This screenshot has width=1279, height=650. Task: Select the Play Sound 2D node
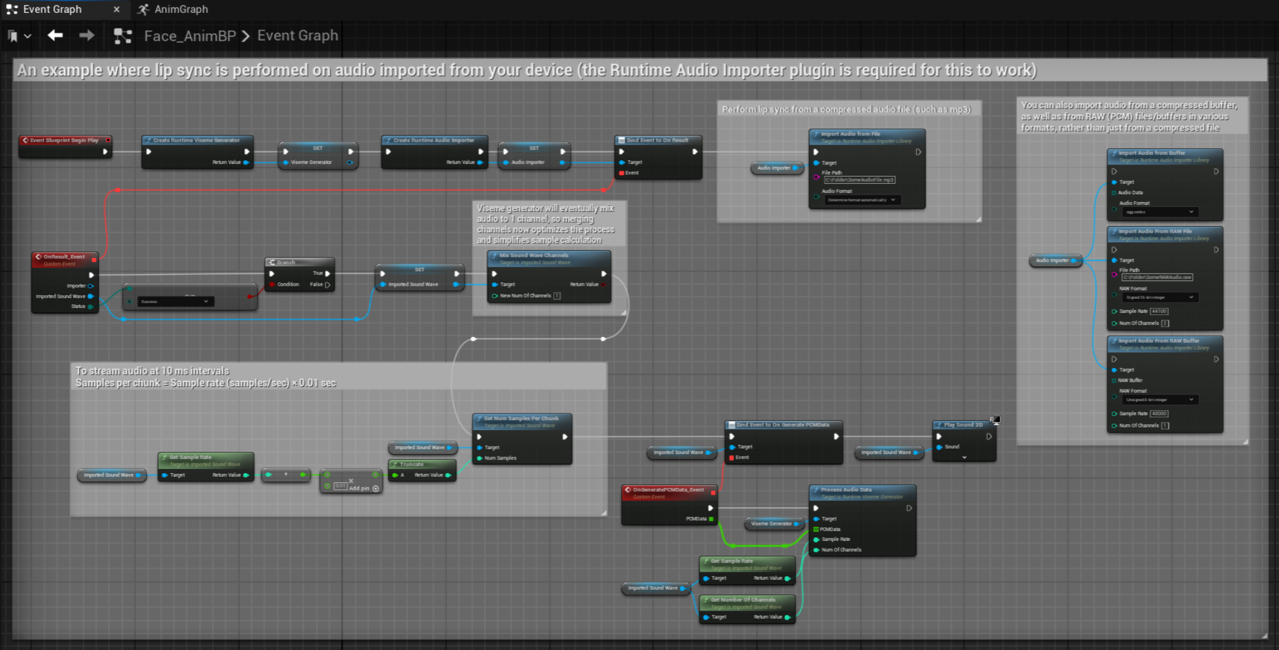(964, 440)
